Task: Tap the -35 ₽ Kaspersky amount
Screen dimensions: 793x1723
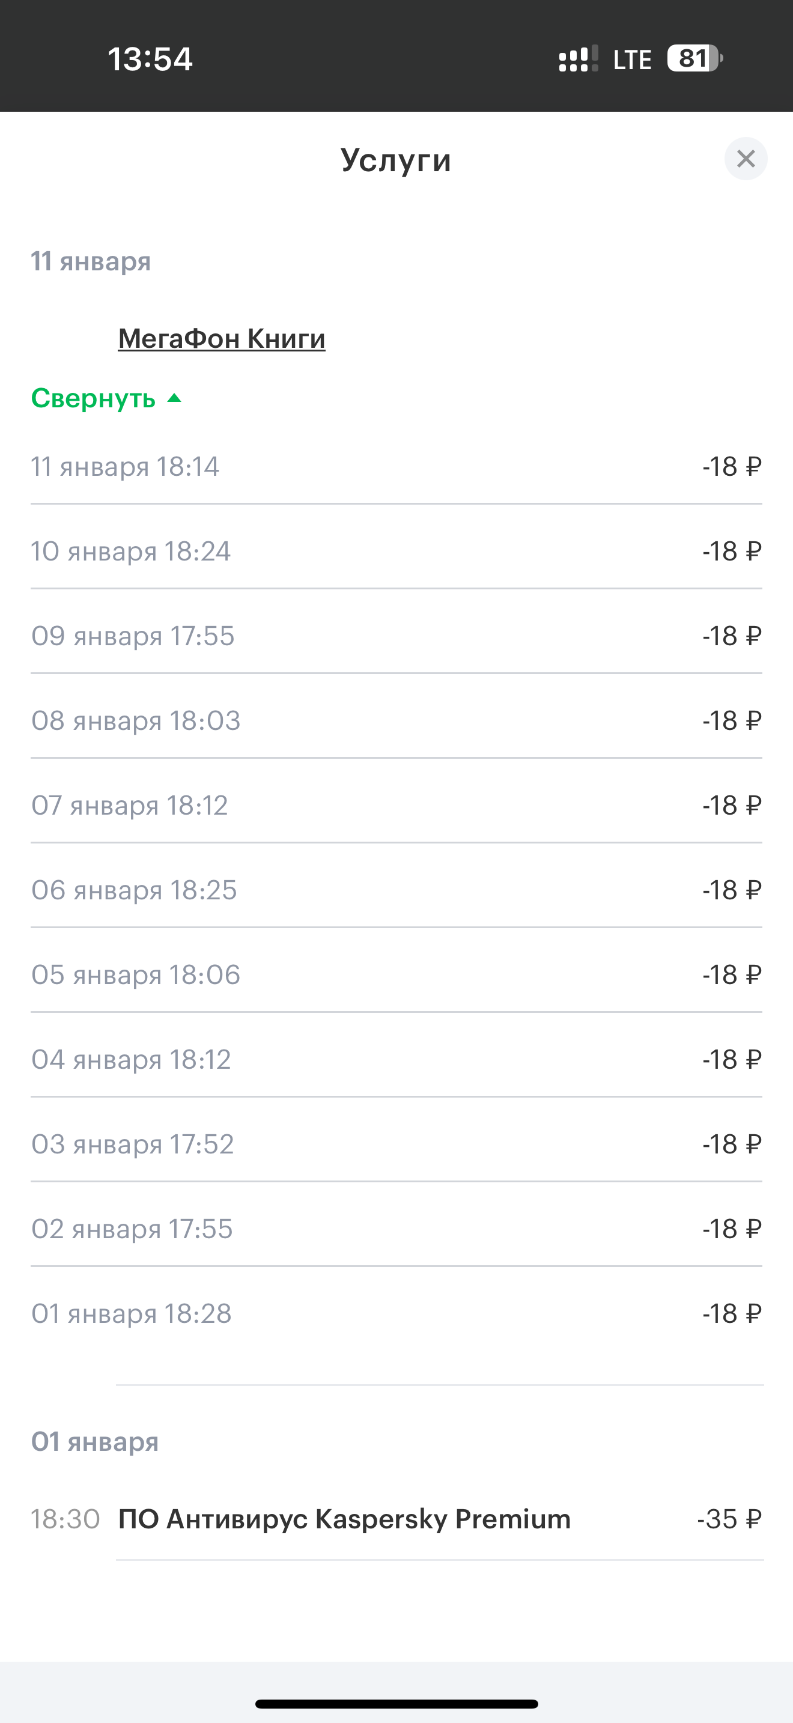Action: click(x=729, y=1519)
